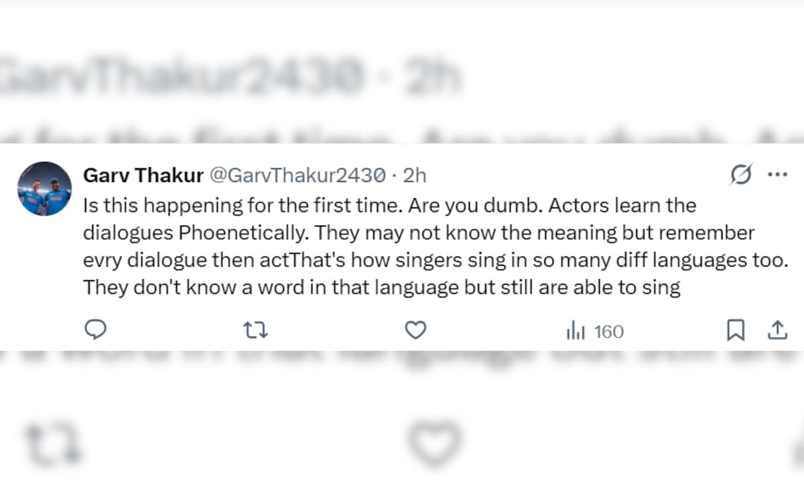The width and height of the screenshot is (804, 494).
Task: Share the tweet via the upload icon
Action: 777,330
